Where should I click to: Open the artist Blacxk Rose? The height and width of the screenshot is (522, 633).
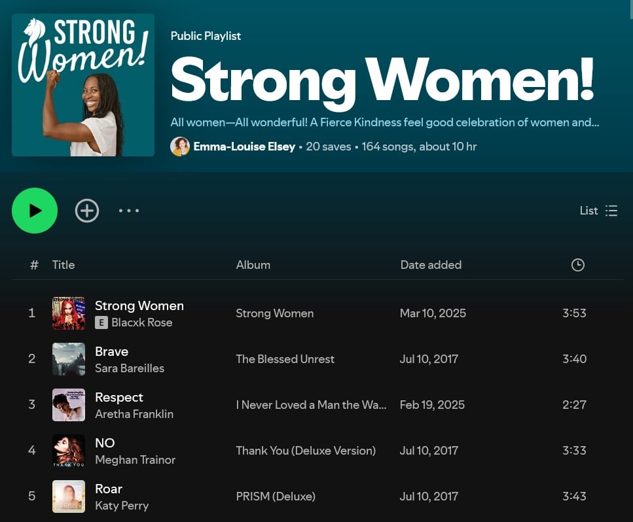141,322
